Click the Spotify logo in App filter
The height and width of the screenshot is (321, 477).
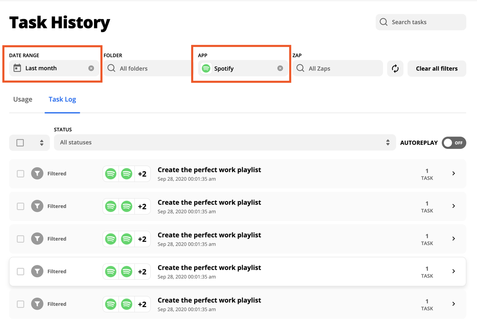coord(206,69)
